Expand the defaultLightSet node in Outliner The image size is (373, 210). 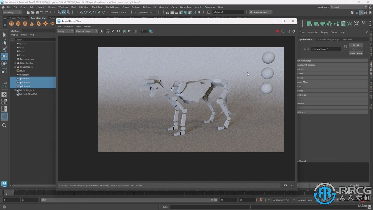click(15, 90)
